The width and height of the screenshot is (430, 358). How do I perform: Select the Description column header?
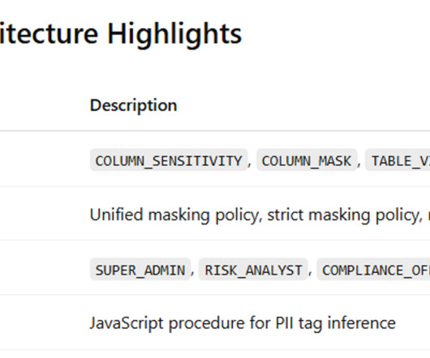(x=134, y=105)
